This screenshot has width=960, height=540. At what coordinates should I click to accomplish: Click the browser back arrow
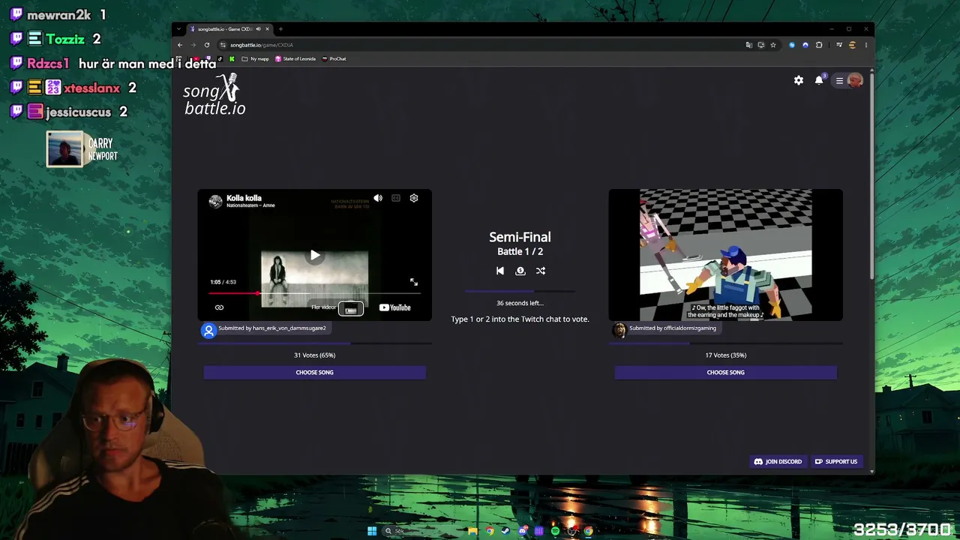click(x=180, y=45)
